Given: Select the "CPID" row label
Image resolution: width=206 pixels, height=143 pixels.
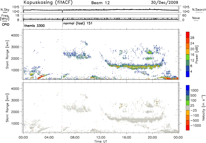Looking at the screenshot, I should point(6,25).
